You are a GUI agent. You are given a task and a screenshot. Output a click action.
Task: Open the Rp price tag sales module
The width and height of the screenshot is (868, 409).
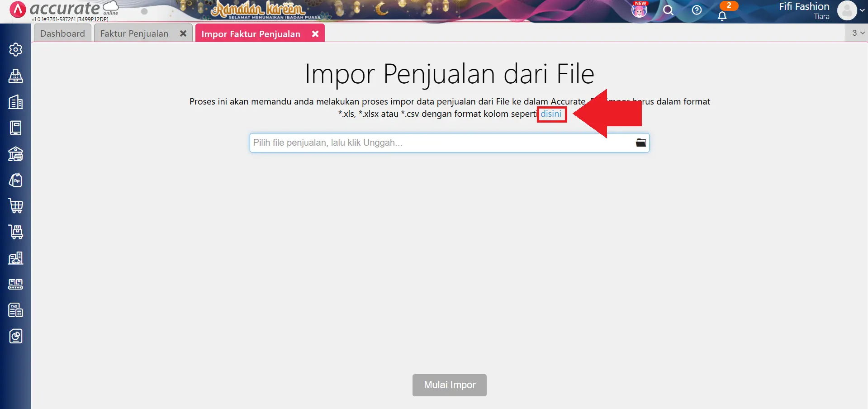[x=16, y=180]
